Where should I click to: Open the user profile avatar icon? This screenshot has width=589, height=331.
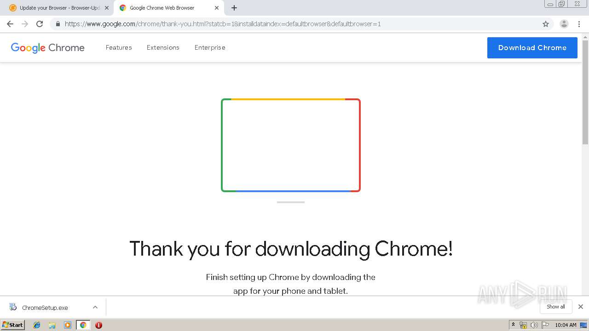[564, 24]
